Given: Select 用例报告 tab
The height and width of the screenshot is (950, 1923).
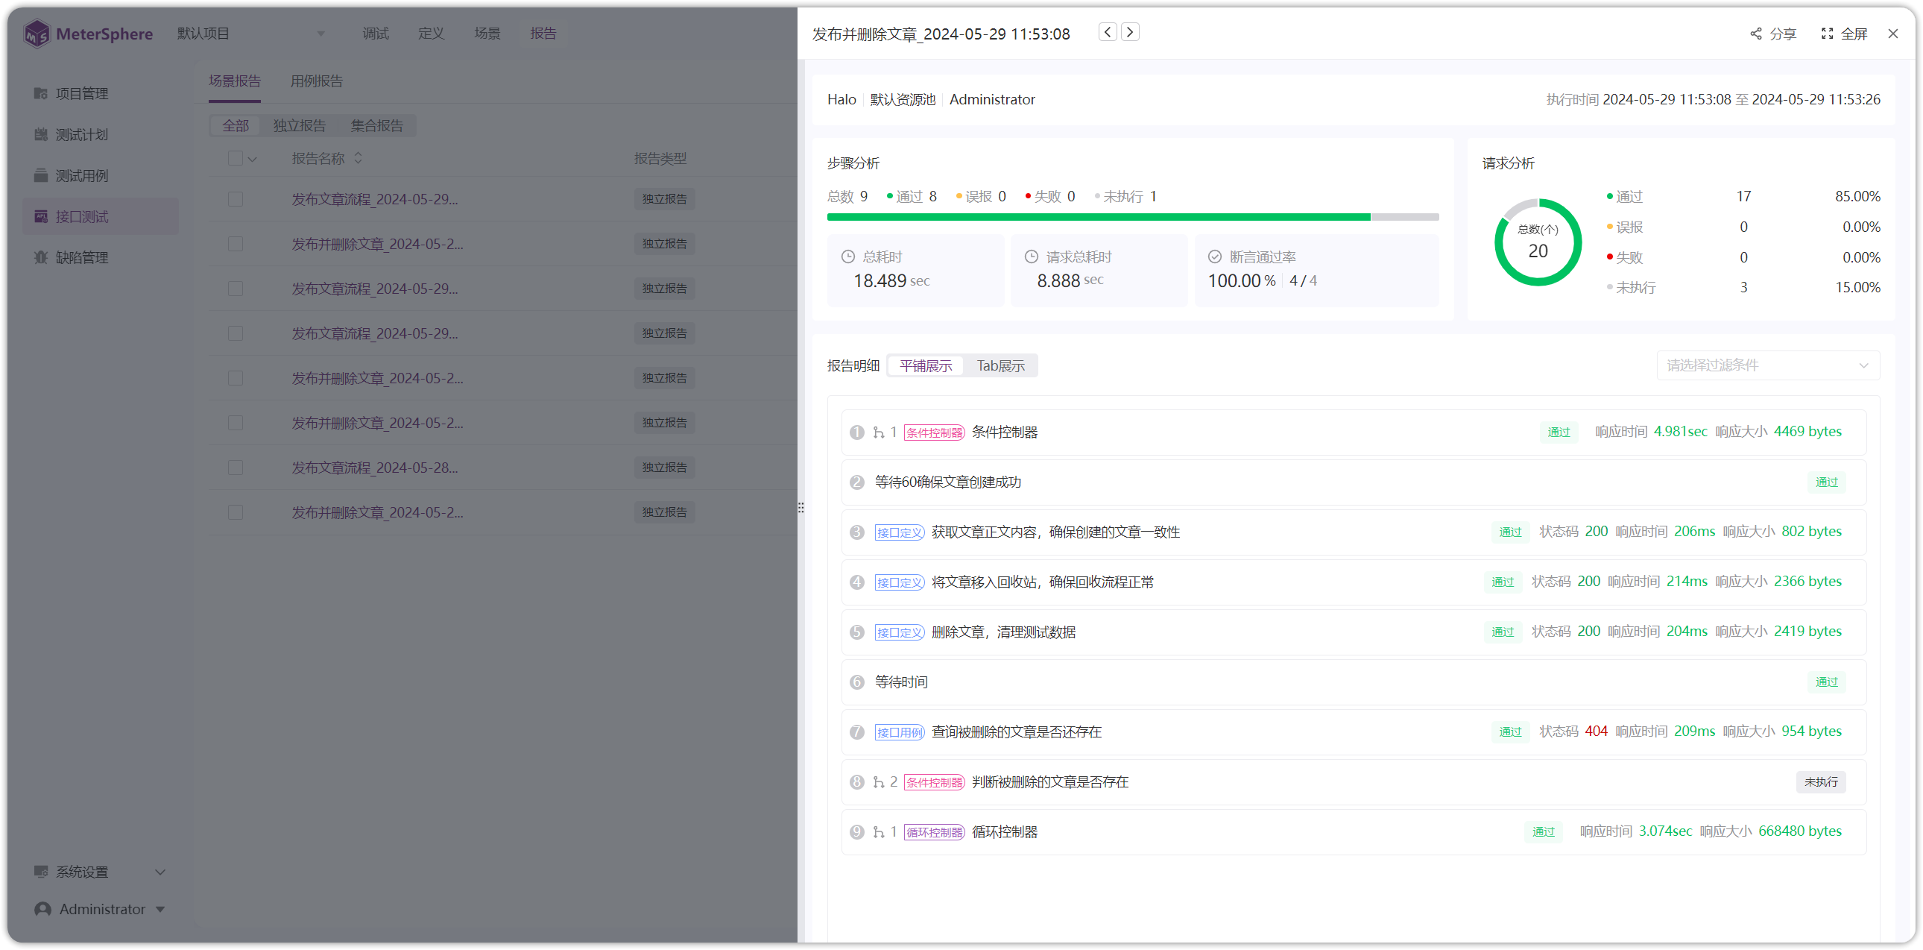Looking at the screenshot, I should point(317,81).
